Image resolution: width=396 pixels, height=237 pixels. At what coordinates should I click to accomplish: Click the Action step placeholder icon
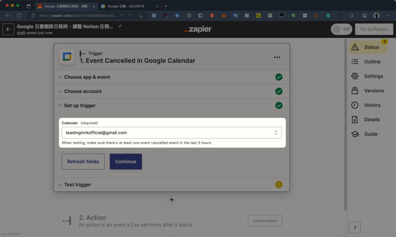(x=67, y=221)
